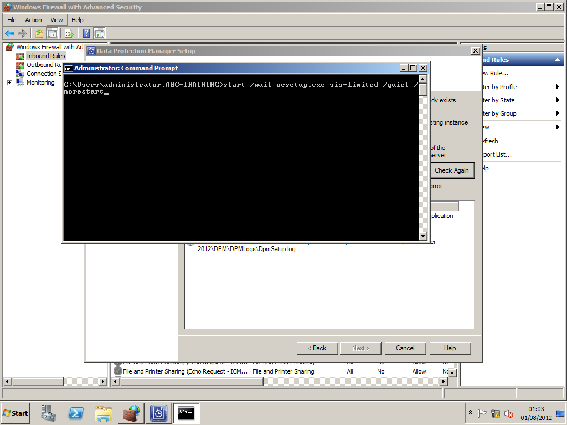
Task: Open the Action menu
Action: click(33, 20)
